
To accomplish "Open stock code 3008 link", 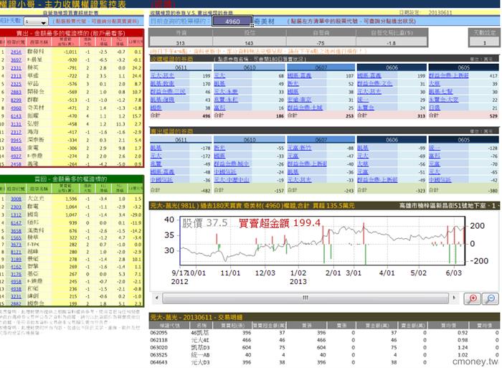I will (16, 199).
